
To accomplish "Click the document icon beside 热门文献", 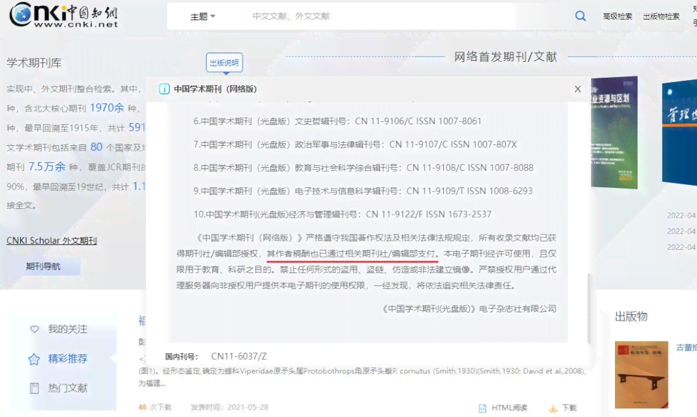I will [x=34, y=388].
